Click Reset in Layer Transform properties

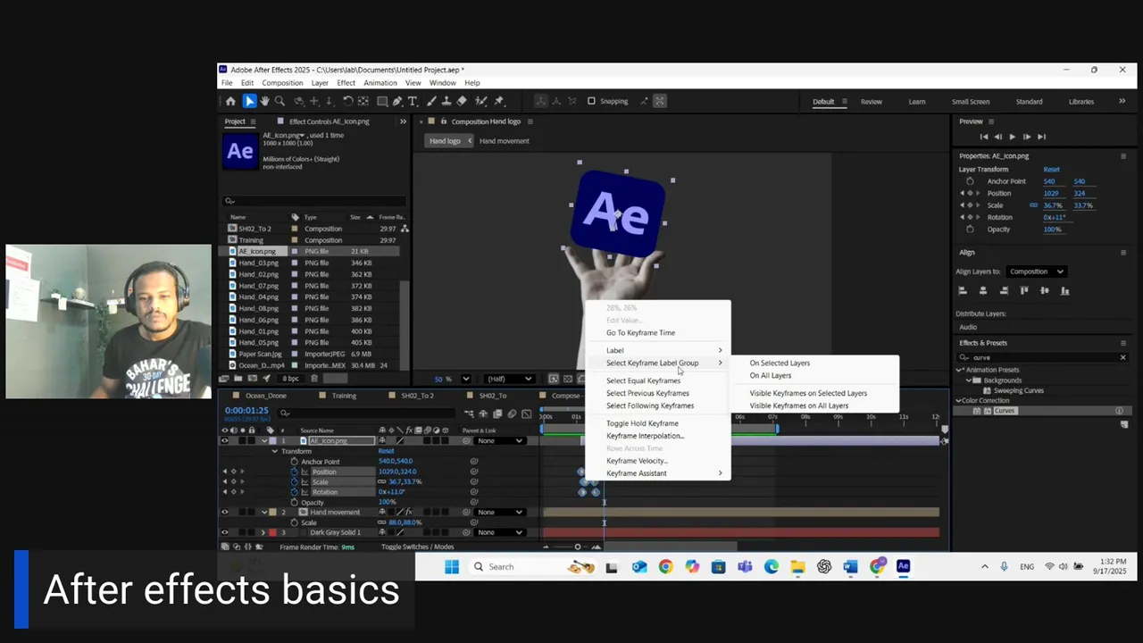coord(1051,170)
